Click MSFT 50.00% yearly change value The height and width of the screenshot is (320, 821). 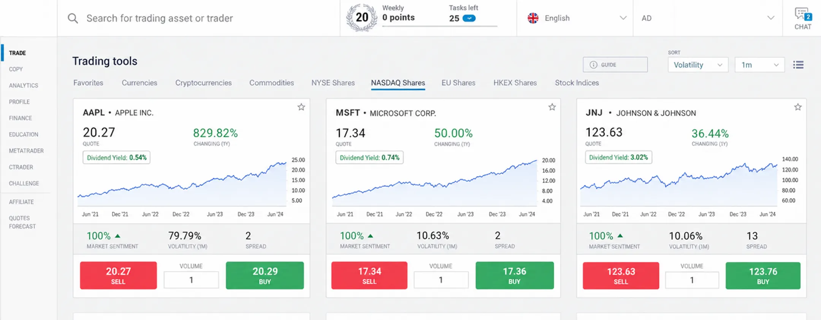tap(453, 133)
